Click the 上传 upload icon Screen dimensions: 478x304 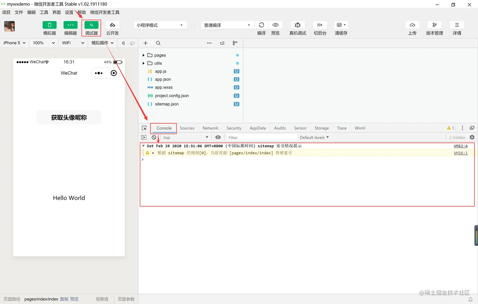[x=412, y=25]
